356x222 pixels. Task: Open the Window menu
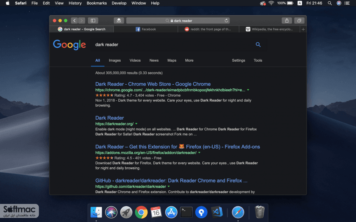[139, 3]
